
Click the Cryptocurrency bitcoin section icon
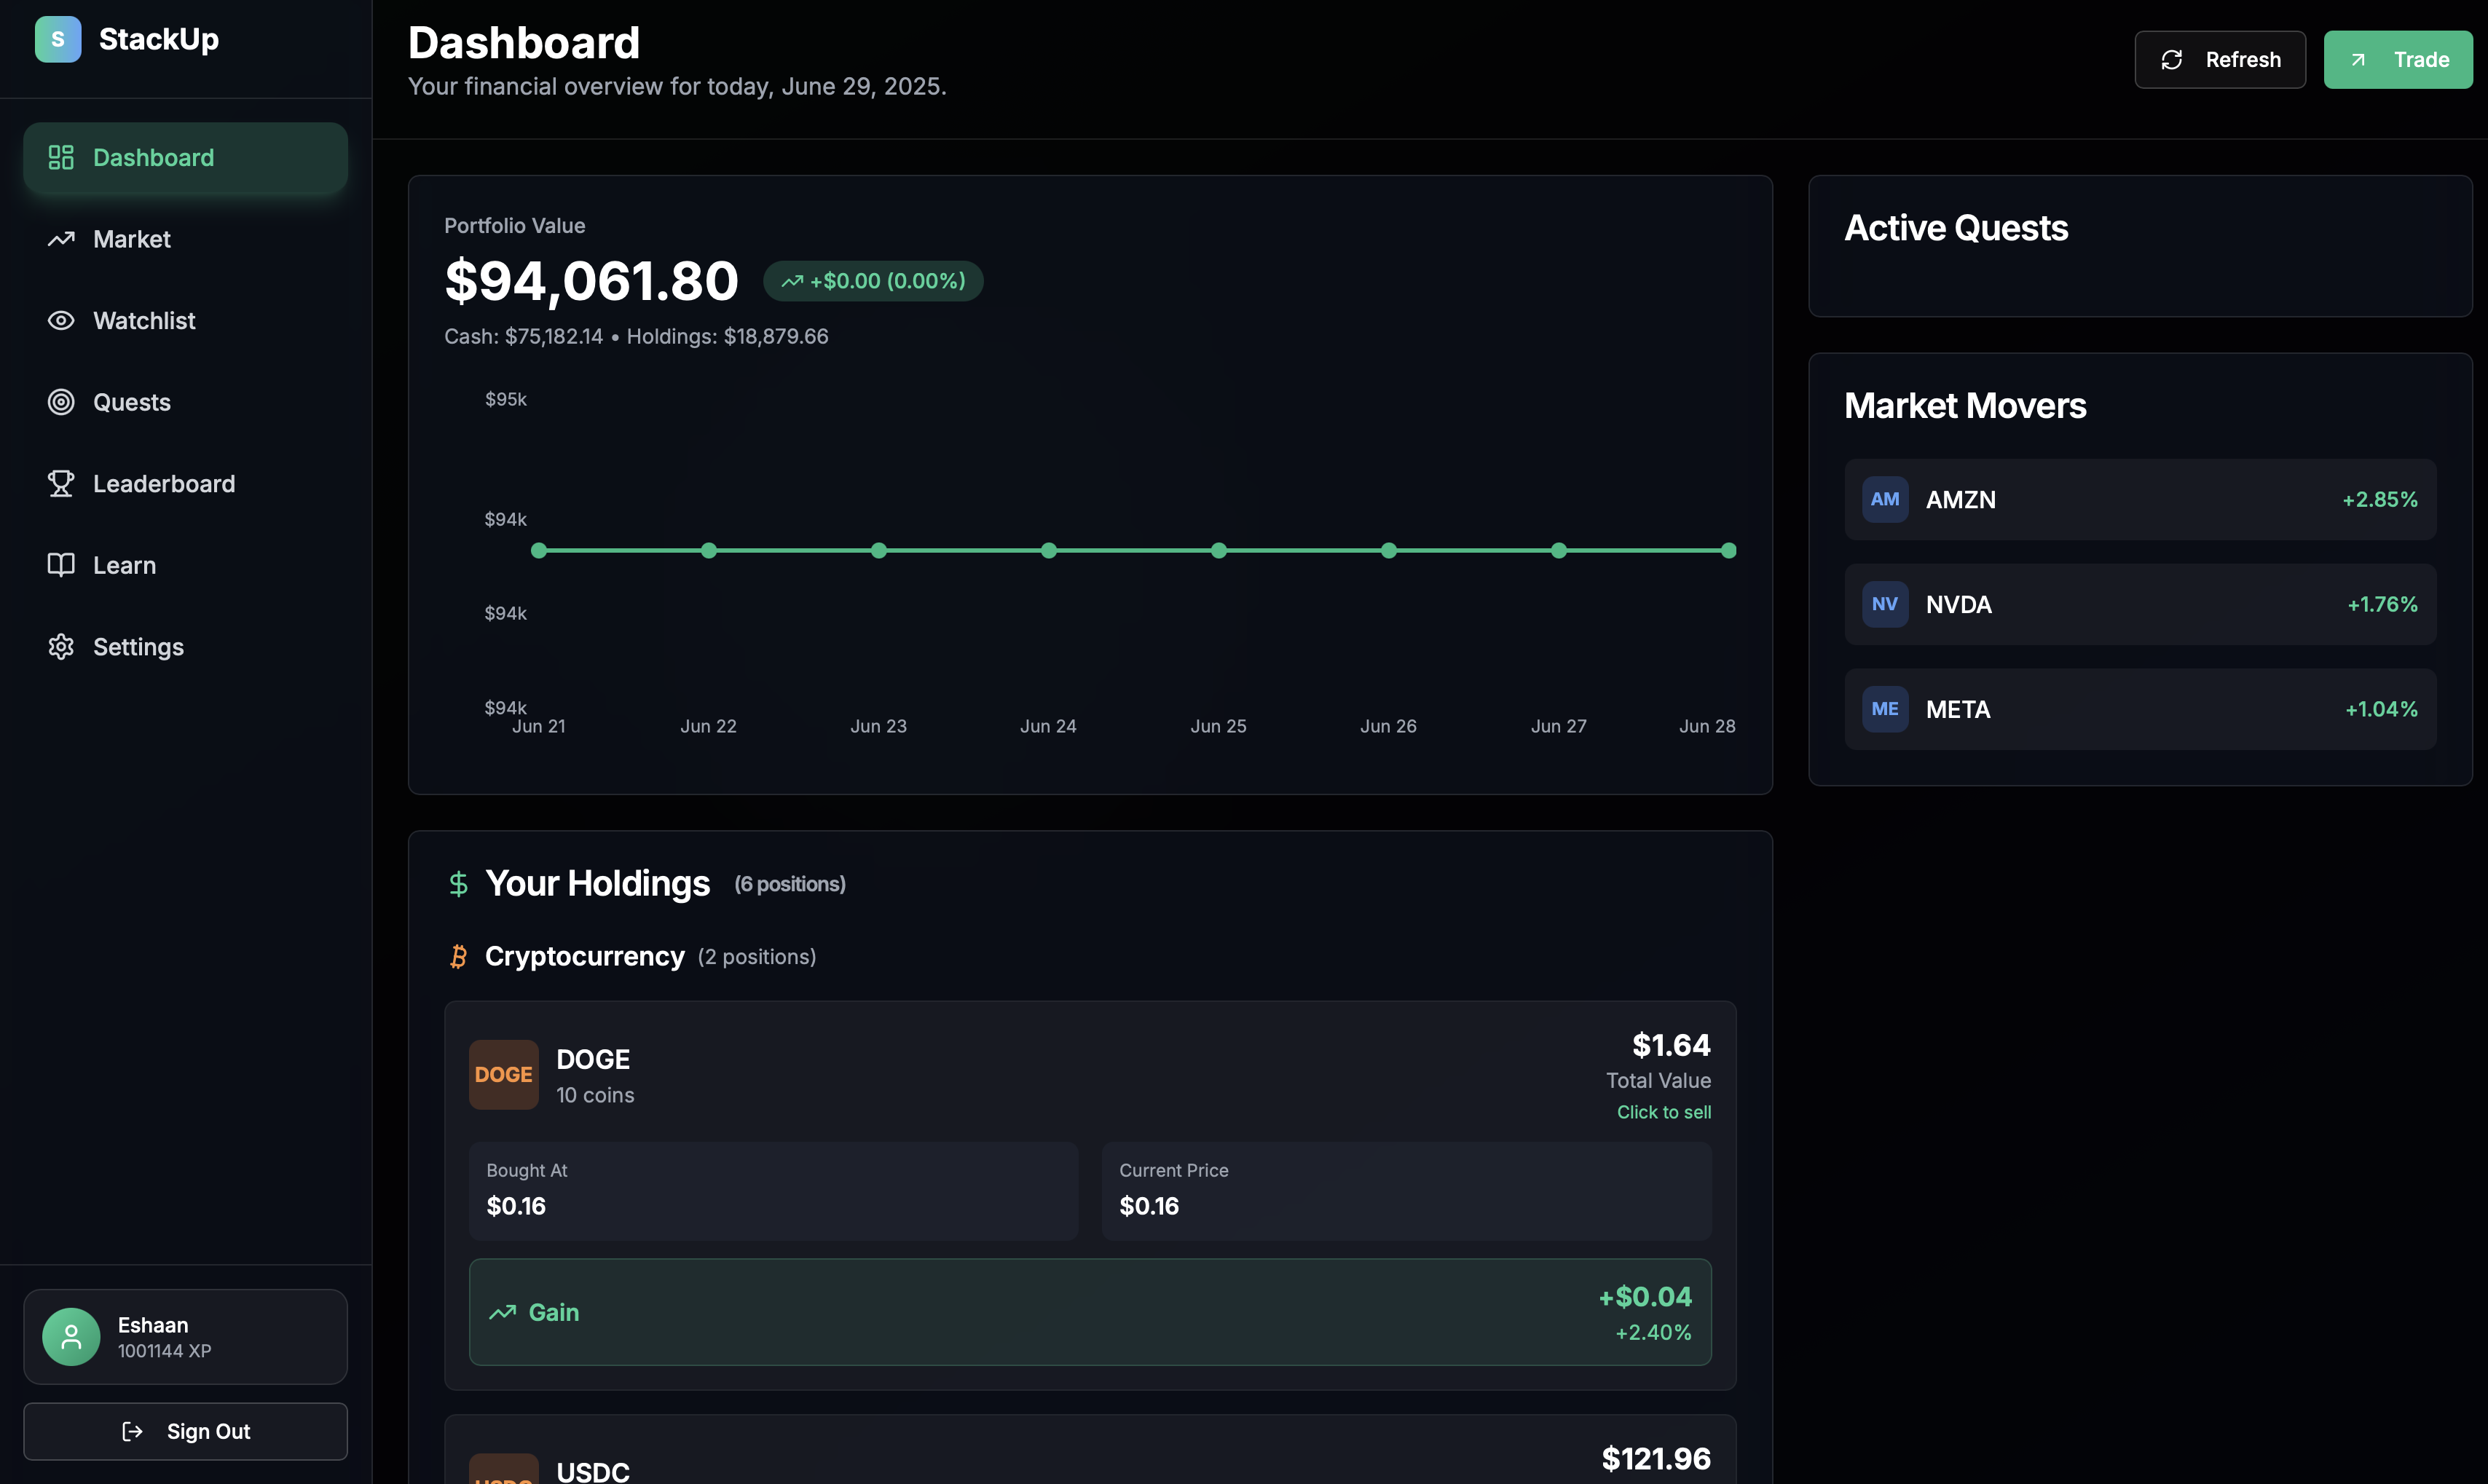458,956
